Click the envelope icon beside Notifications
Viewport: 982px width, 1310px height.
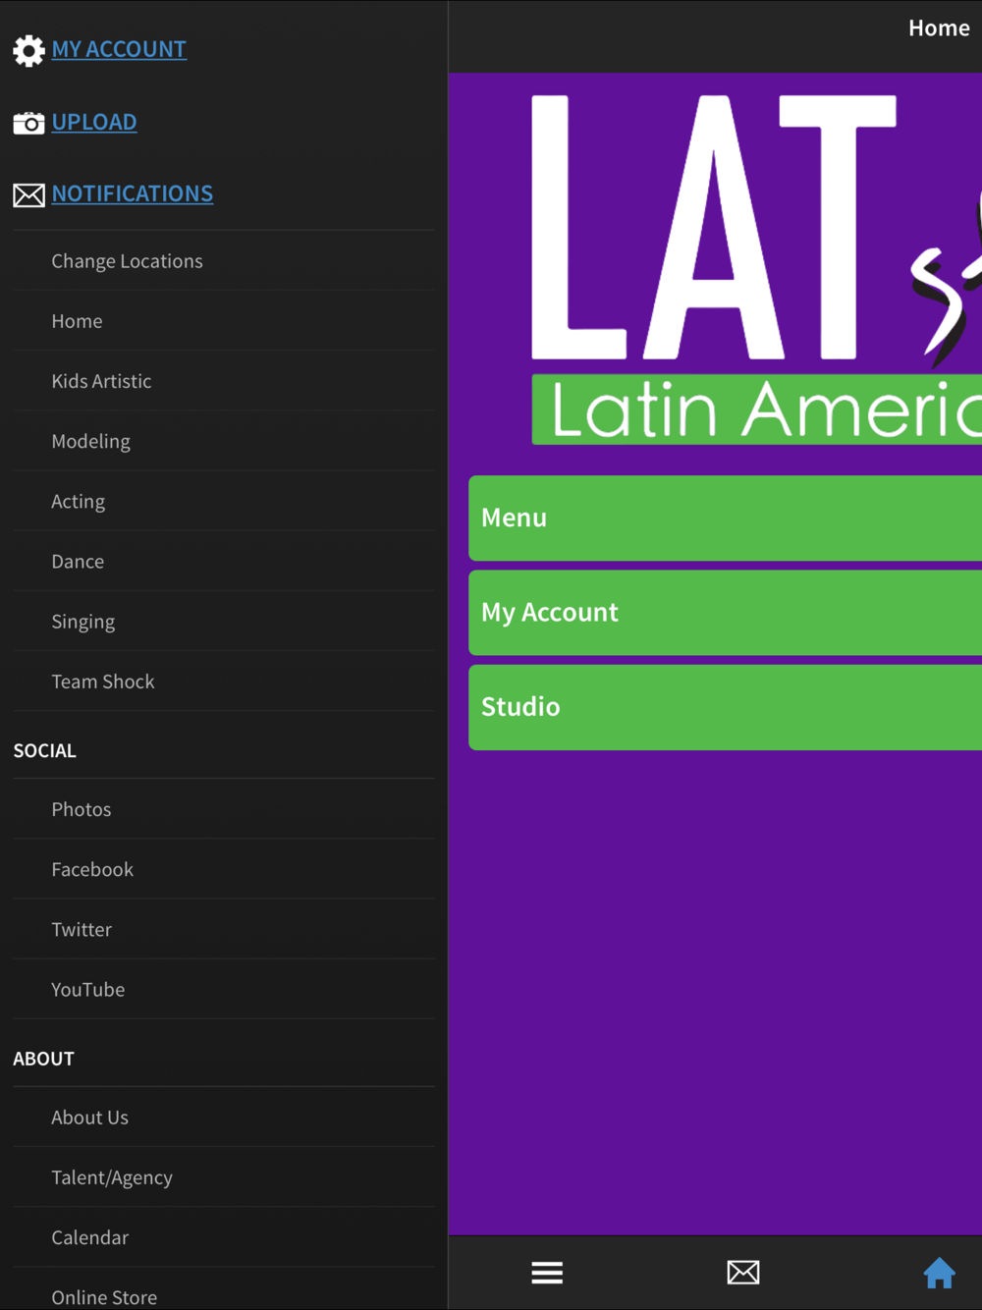coord(28,194)
